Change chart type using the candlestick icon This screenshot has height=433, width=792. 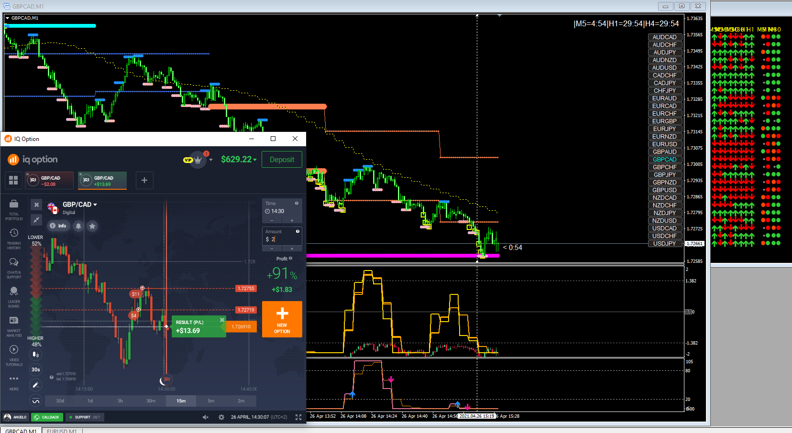pyautogui.click(x=35, y=354)
